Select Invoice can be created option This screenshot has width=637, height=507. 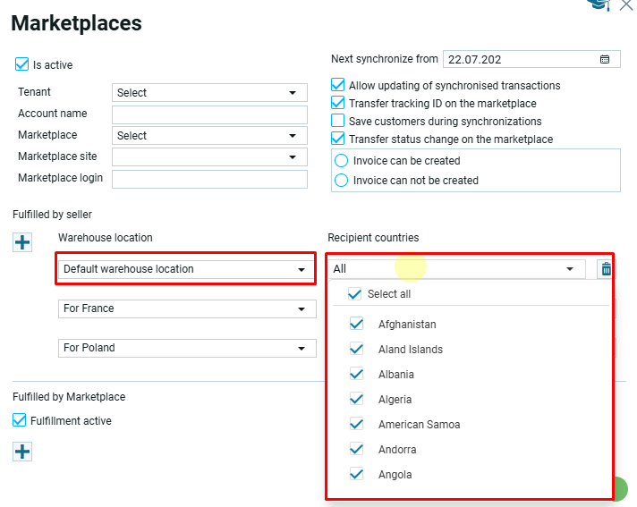click(x=342, y=161)
